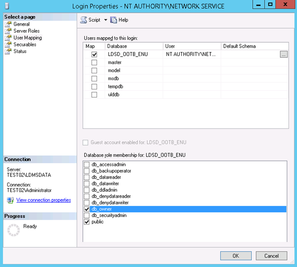The image size is (297, 267).
Task: Click the Map column header
Action: click(94, 46)
